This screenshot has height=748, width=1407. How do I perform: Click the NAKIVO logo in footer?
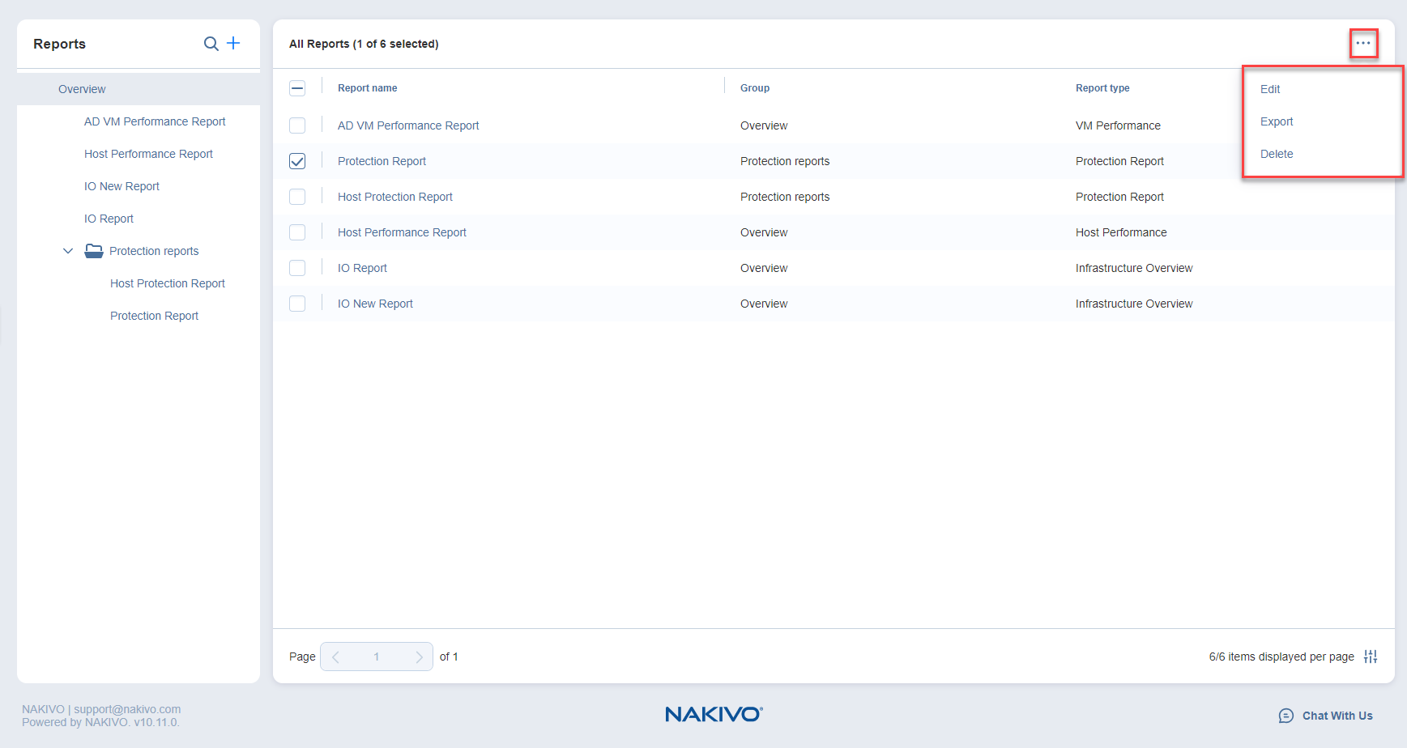click(713, 714)
